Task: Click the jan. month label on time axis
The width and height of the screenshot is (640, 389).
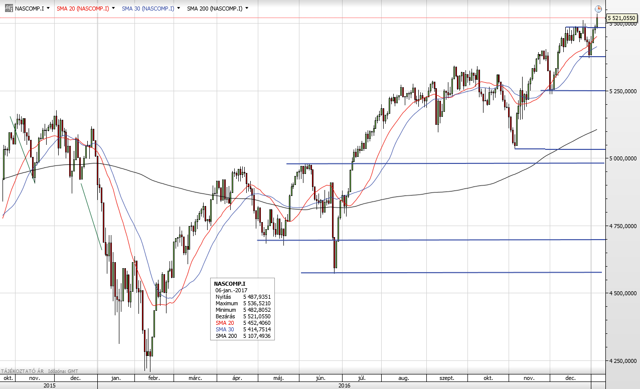Action: point(115,378)
